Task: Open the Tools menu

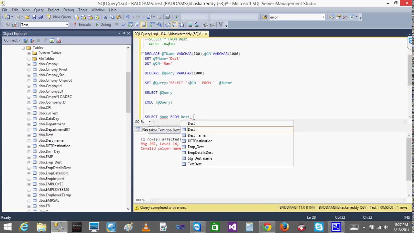Action: tap(83, 10)
